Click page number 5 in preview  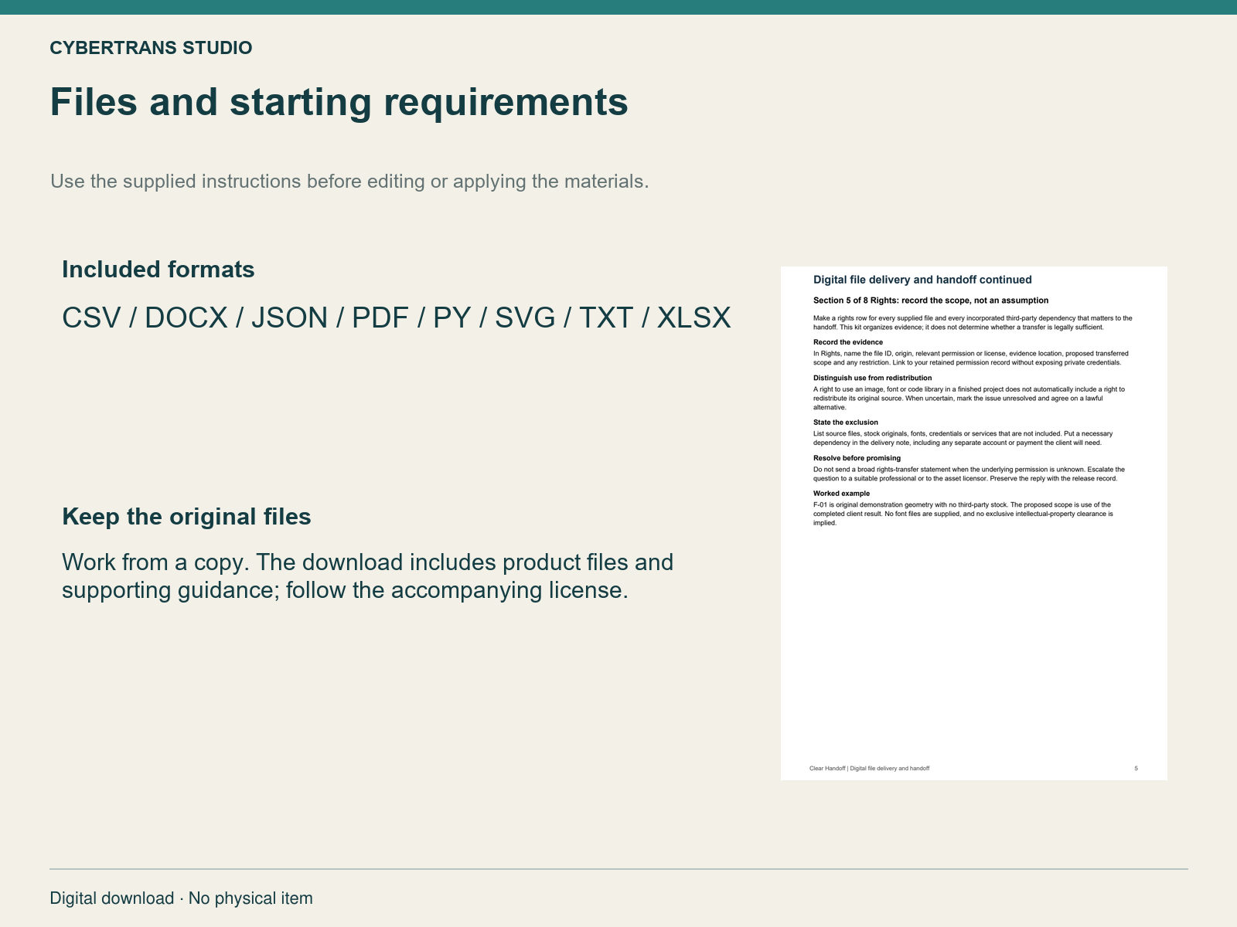1136,769
